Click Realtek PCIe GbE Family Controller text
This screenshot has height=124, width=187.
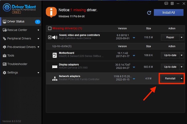[x=79, y=79]
